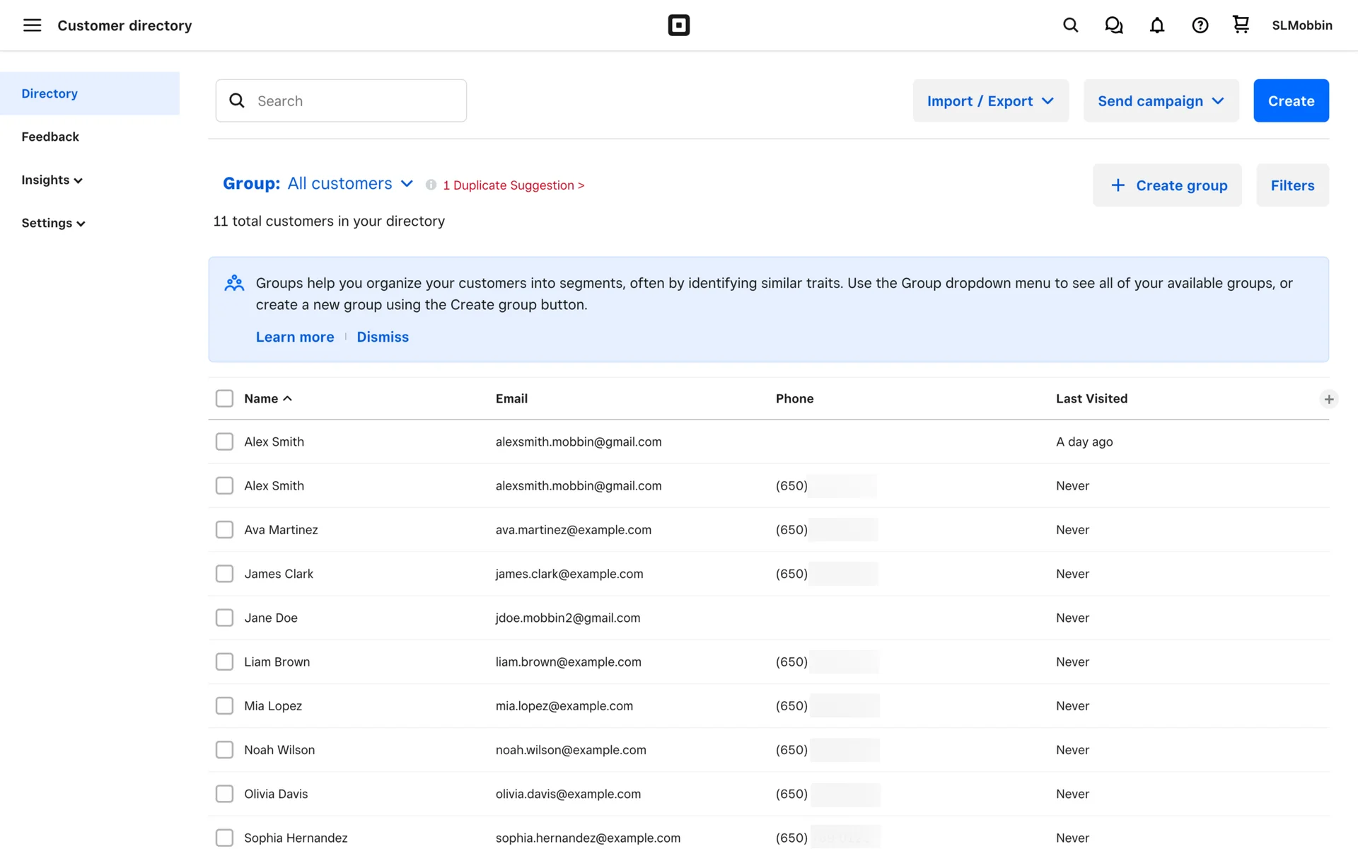The image size is (1358, 849).
Task: Expand Insights in the sidebar
Action: point(52,180)
